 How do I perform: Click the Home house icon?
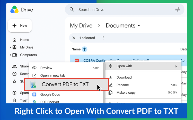14,40
